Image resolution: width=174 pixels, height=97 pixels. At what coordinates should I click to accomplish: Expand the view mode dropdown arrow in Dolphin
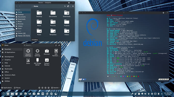pyautogui.click(x=70, y=6)
